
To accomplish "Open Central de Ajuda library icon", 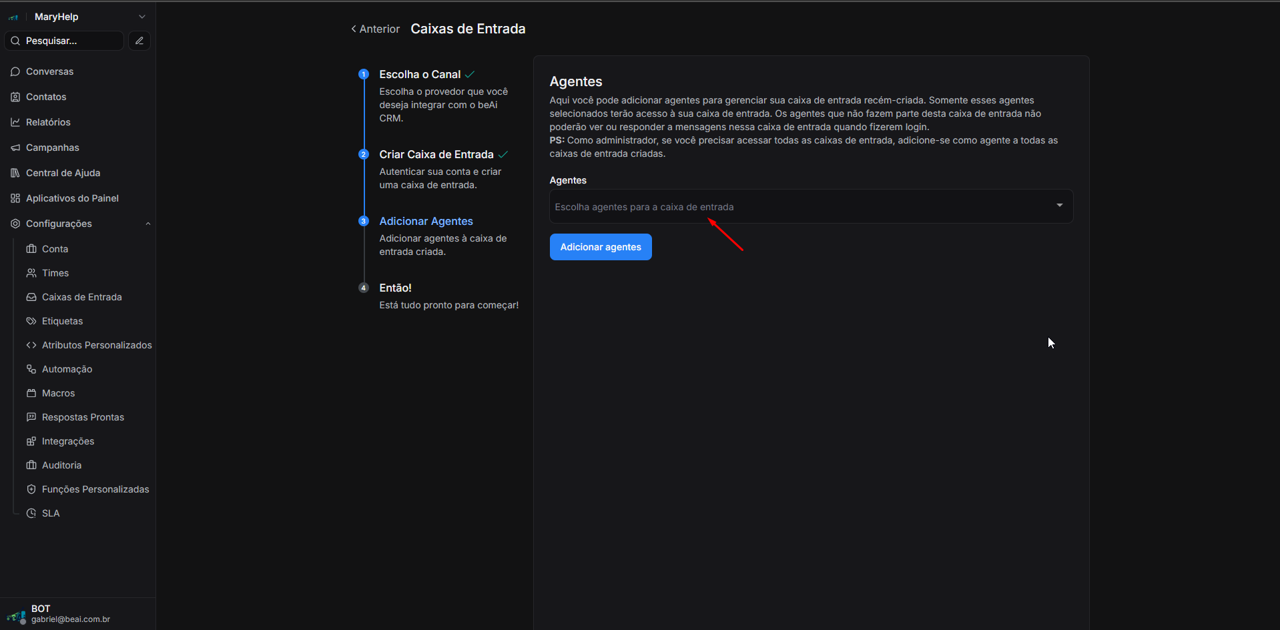I will 15,173.
